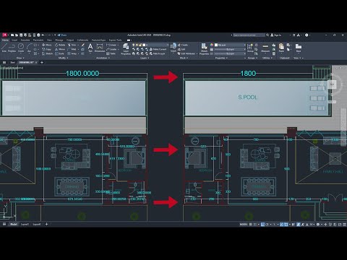Toggle ortho mode in status bar
The width and height of the screenshot is (347, 260).
point(262,225)
